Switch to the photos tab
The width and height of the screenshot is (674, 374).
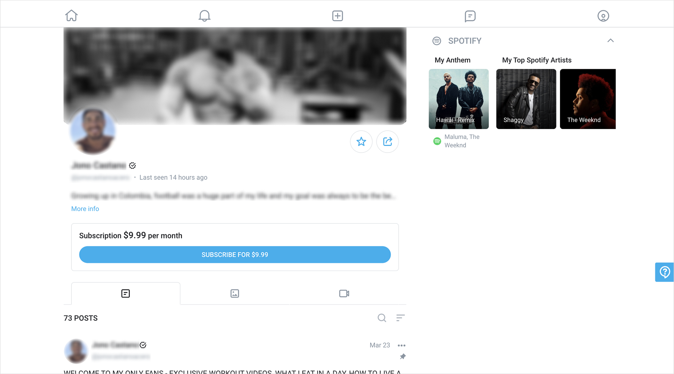235,293
